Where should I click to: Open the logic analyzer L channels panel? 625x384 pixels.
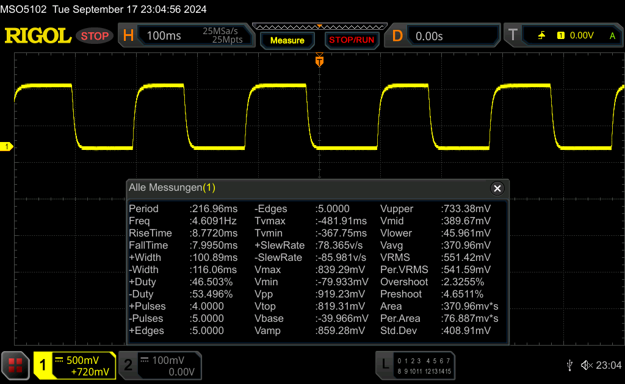click(415, 365)
